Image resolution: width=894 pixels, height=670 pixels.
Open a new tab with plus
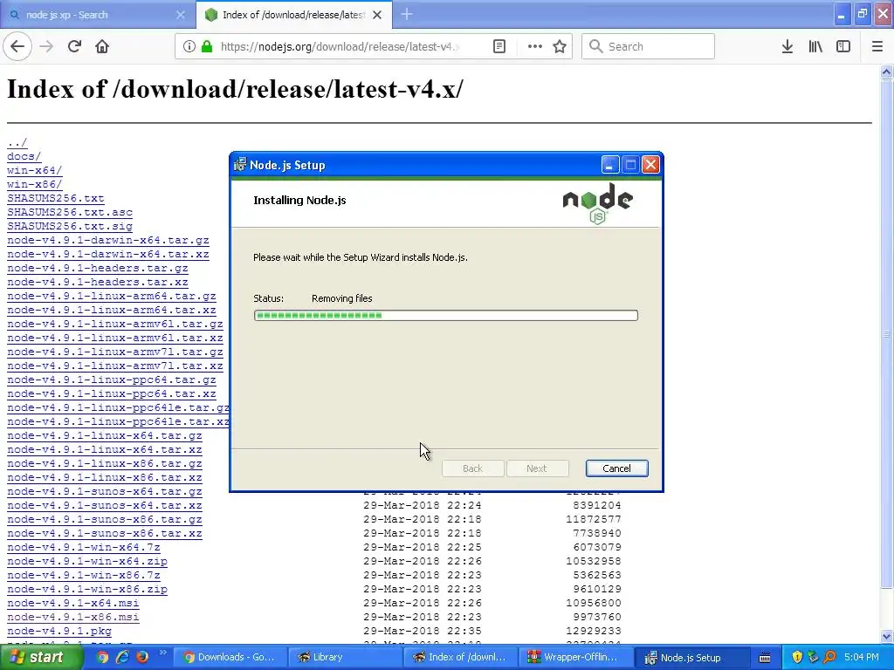tap(407, 14)
